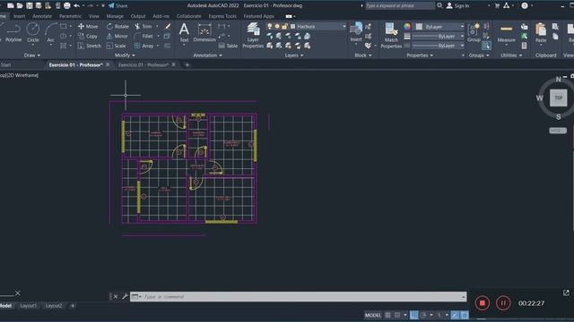Switch to the Manage ribbon tab
This screenshot has width=574, height=322.
[115, 16]
